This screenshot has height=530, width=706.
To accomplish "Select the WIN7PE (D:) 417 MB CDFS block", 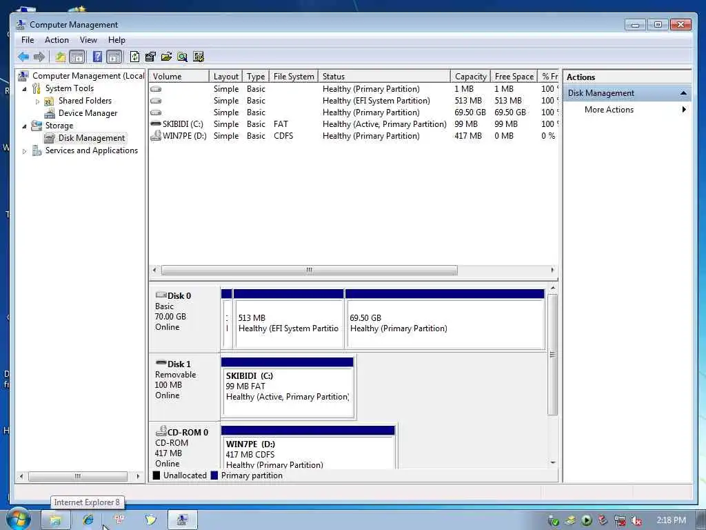I will pyautogui.click(x=308, y=447).
